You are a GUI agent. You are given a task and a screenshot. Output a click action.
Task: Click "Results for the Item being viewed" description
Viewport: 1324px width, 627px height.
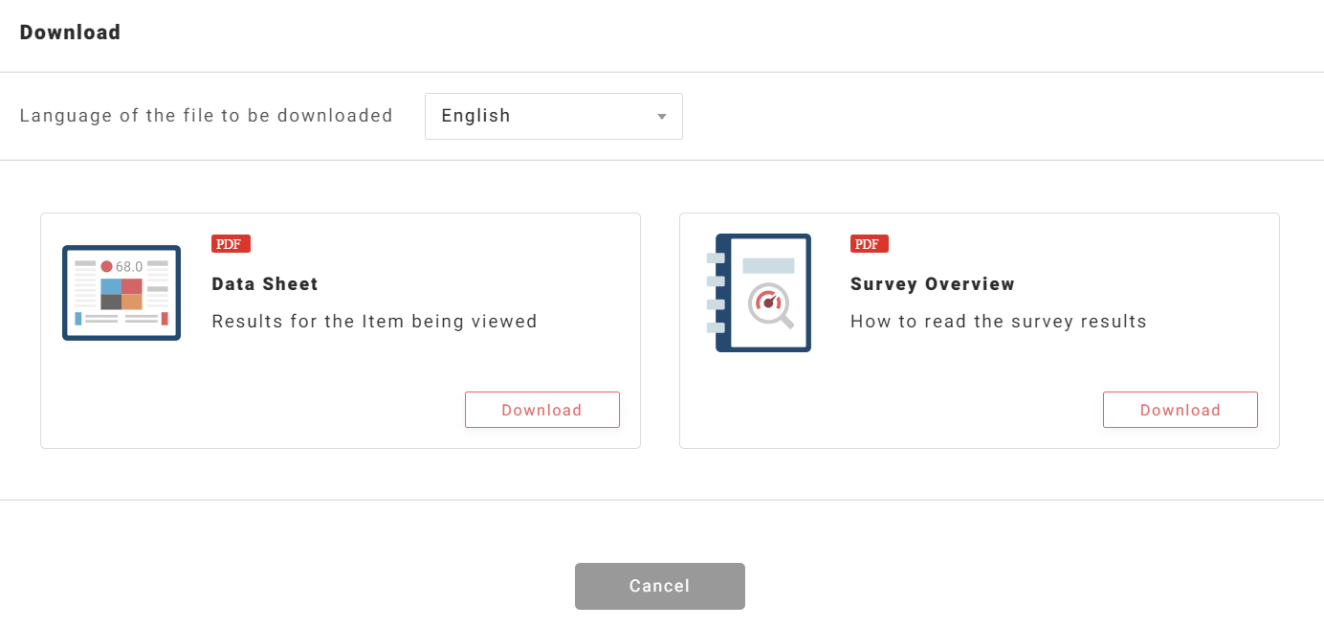pos(374,322)
